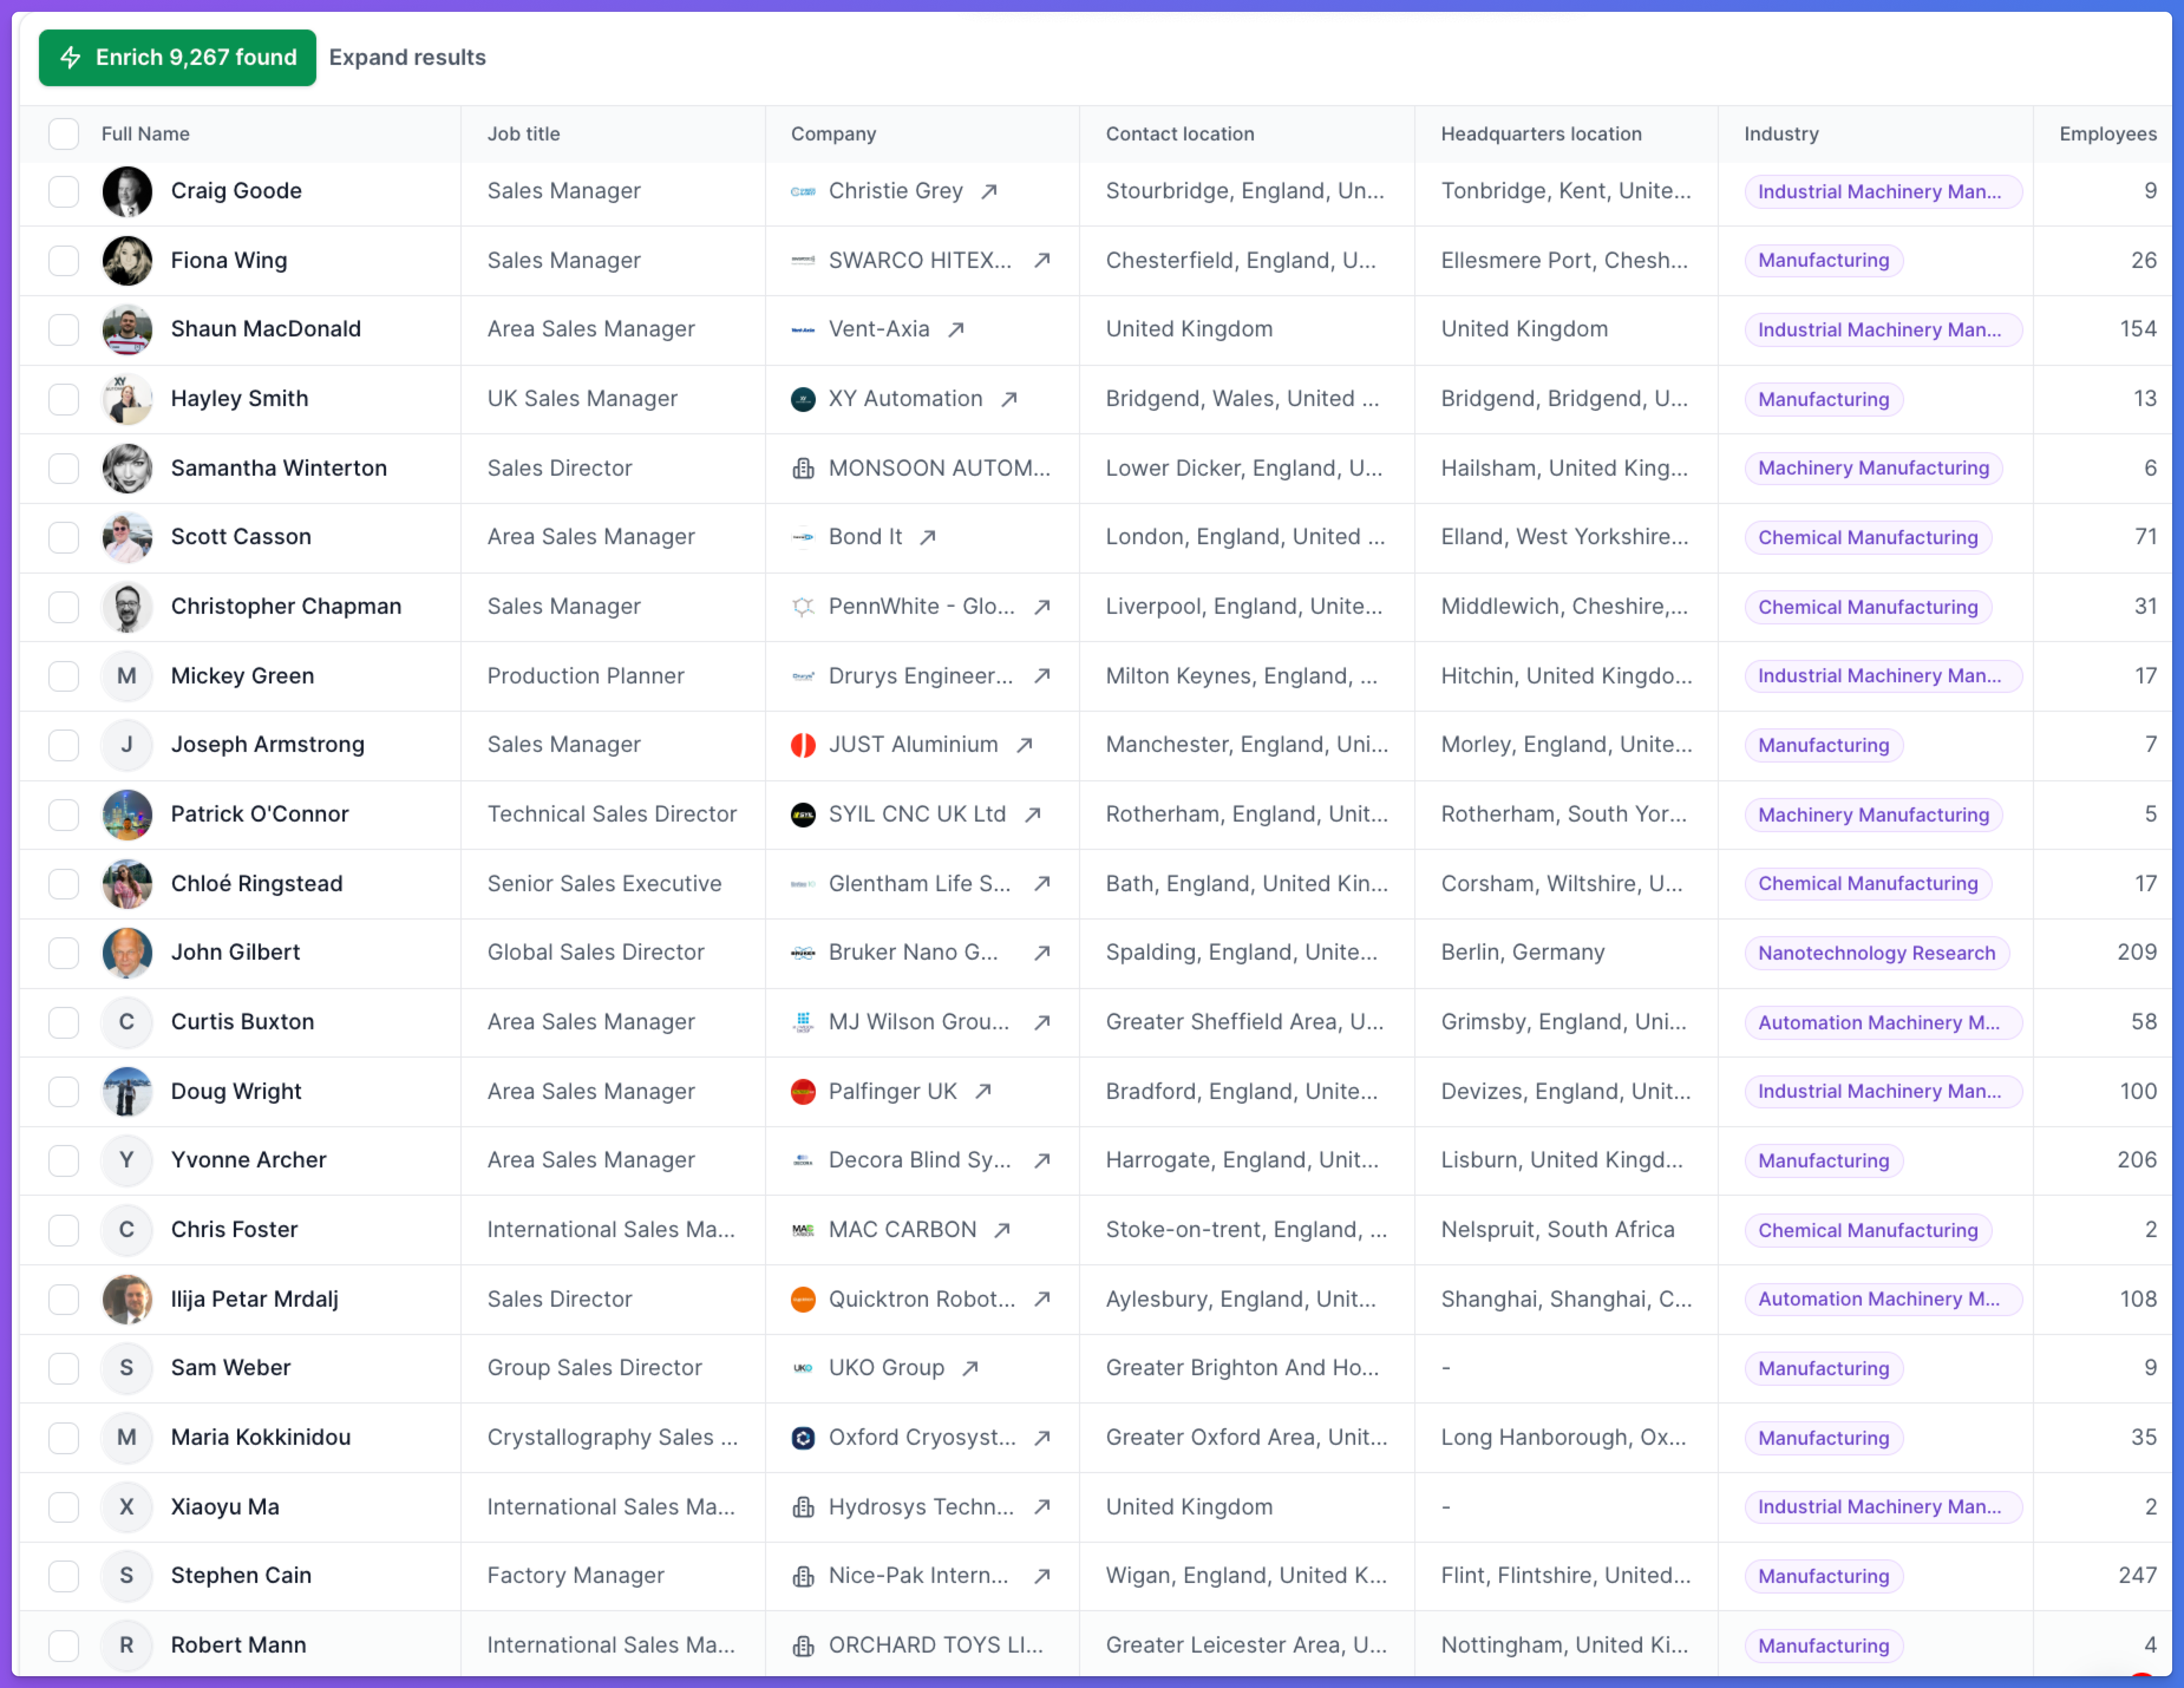The image size is (2184, 1688).
Task: Click the Vent-Axia external link arrow icon
Action: [956, 329]
